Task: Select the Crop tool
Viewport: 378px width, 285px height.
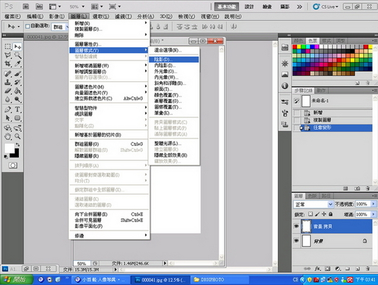Action: click(8, 64)
